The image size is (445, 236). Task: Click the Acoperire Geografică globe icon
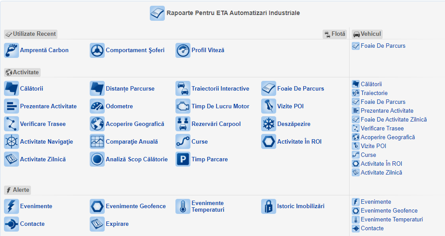pos(97,124)
